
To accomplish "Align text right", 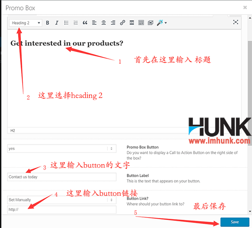I will [113, 23].
